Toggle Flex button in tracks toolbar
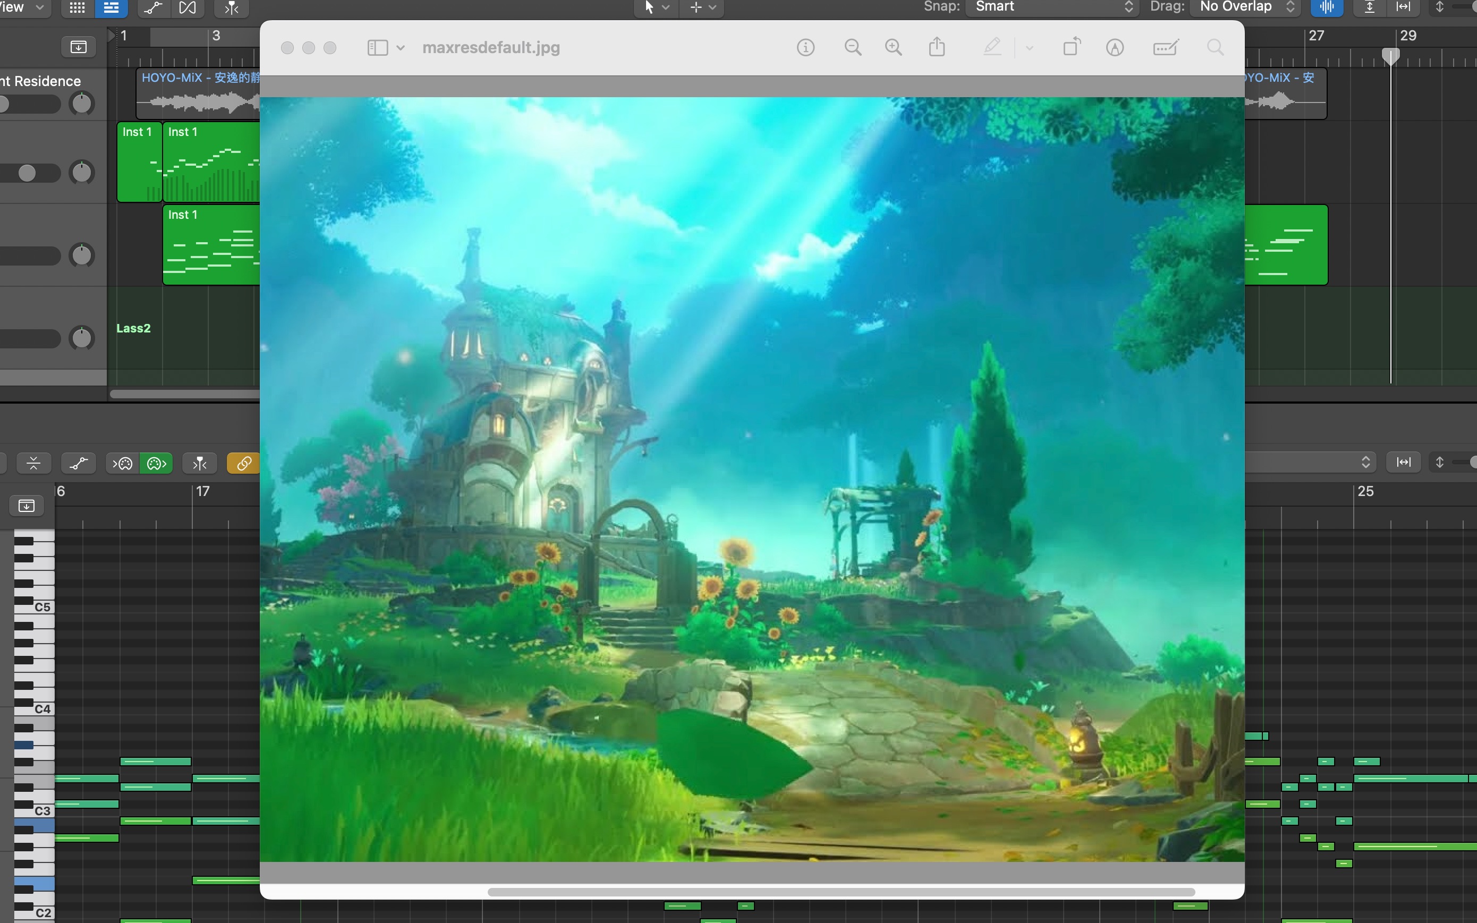Screen dimensions: 1477x923 [188, 7]
